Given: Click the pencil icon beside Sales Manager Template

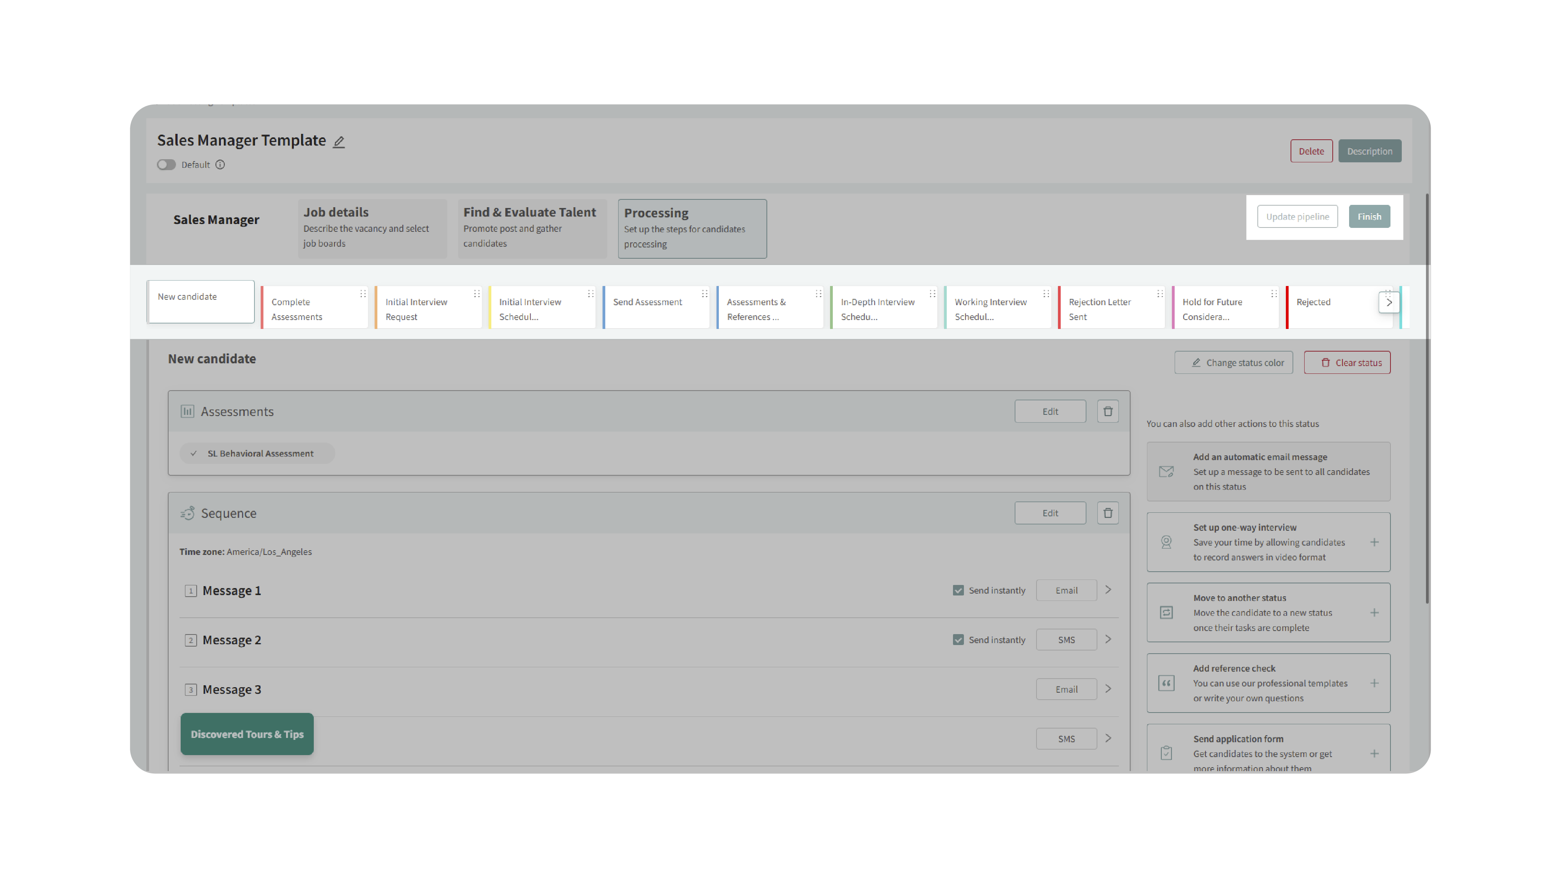Looking at the screenshot, I should (x=339, y=141).
